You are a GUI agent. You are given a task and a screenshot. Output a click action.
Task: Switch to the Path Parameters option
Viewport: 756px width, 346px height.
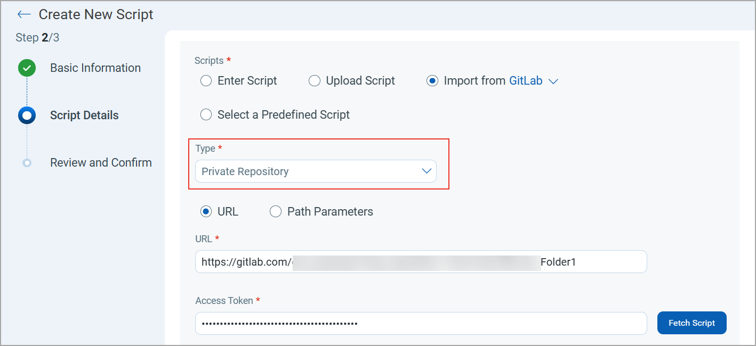click(276, 212)
